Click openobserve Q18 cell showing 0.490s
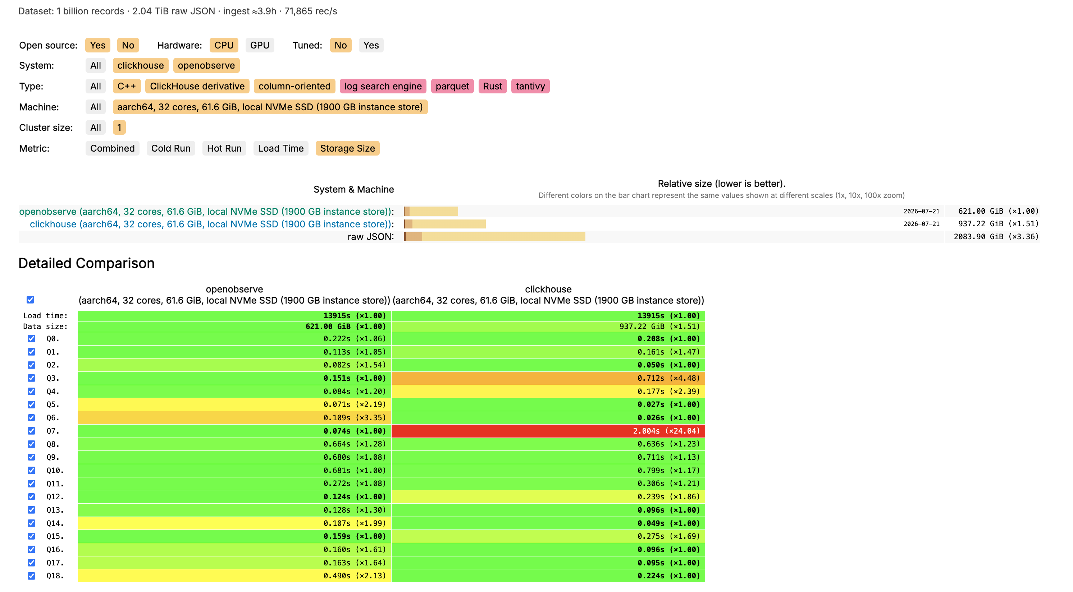This screenshot has width=1073, height=592. (x=234, y=576)
